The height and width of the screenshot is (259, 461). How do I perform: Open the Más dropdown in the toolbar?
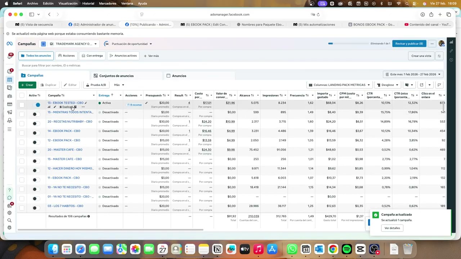click(119, 85)
